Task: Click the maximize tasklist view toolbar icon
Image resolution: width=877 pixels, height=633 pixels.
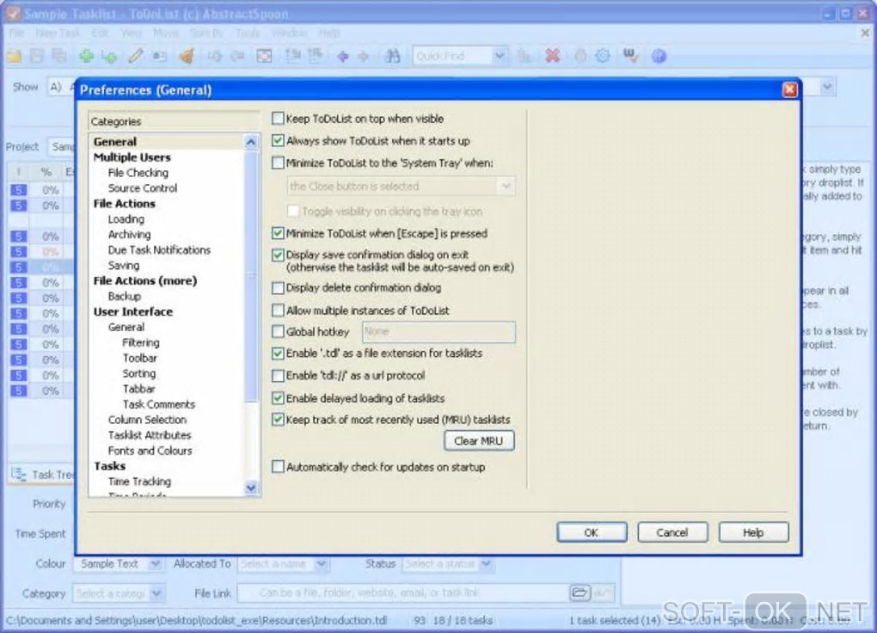Action: pos(264,56)
